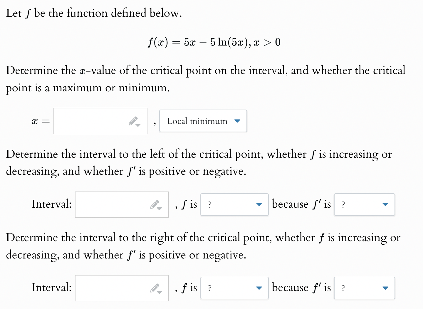Open the second 'because f' is' dropdown

point(364,288)
